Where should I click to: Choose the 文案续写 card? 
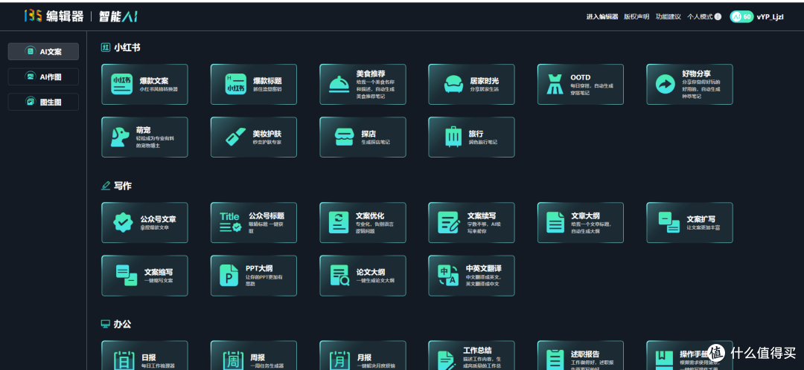coord(472,223)
